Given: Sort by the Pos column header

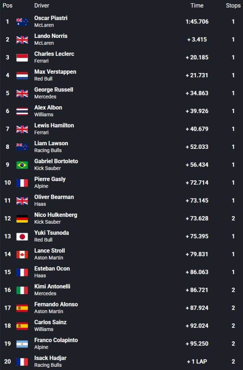Looking at the screenshot, I should click(x=8, y=5).
